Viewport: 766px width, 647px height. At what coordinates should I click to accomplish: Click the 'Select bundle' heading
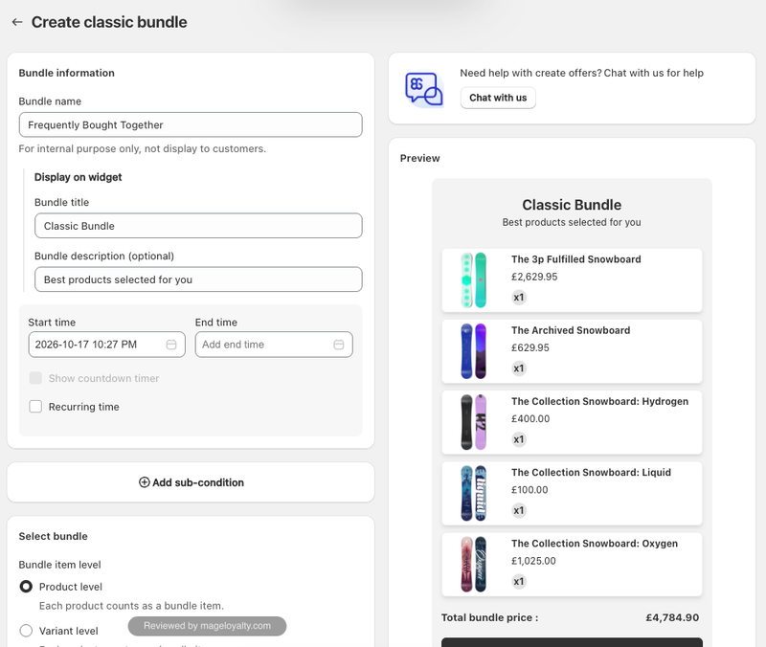click(x=54, y=536)
